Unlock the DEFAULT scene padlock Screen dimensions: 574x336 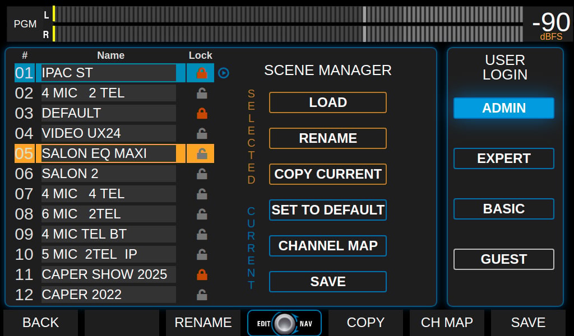coord(202,113)
